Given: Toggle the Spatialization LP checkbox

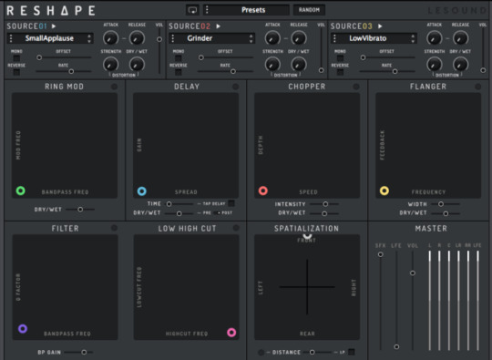Looking at the screenshot, I should 352,352.
